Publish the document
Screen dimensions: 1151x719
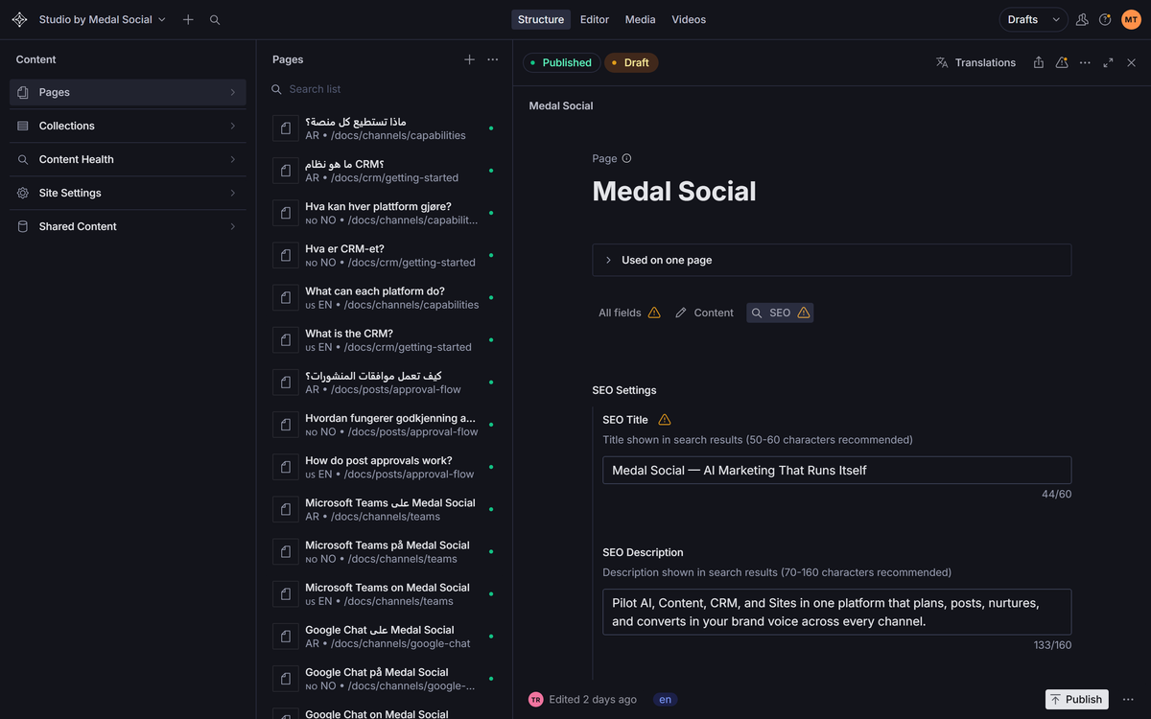[x=1076, y=700]
